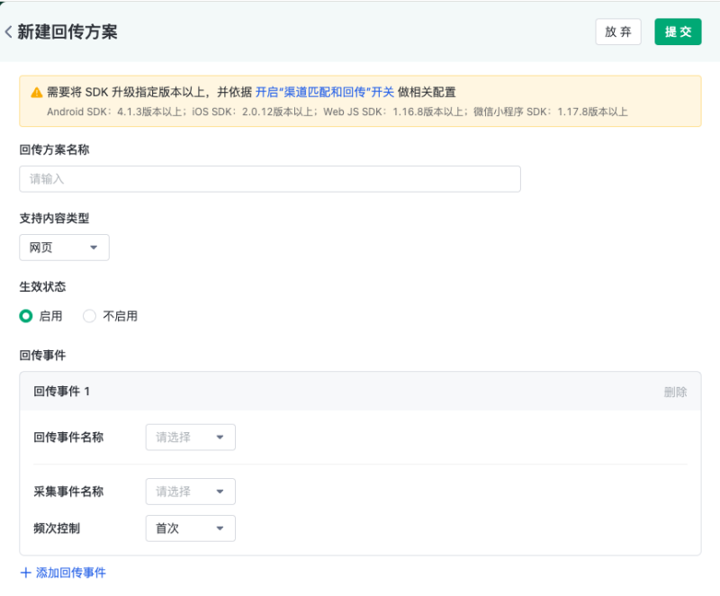
Task: Open the 回传事件名称 dropdown
Action: coord(191,438)
